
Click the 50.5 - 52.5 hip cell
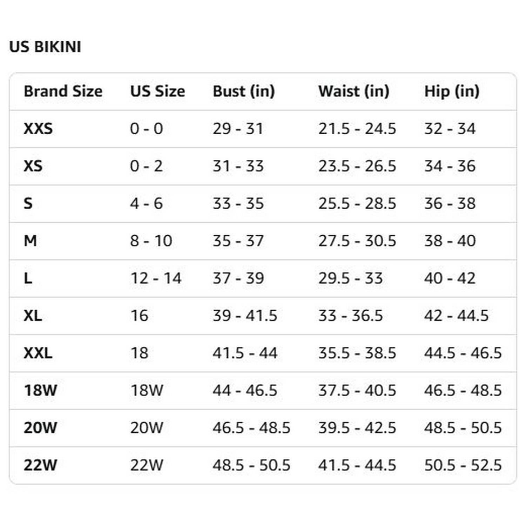(x=463, y=465)
